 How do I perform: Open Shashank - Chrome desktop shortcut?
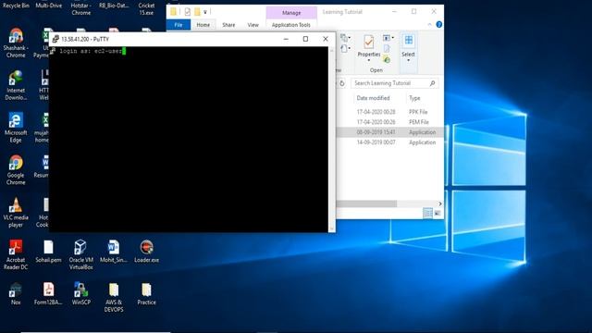tap(16, 43)
